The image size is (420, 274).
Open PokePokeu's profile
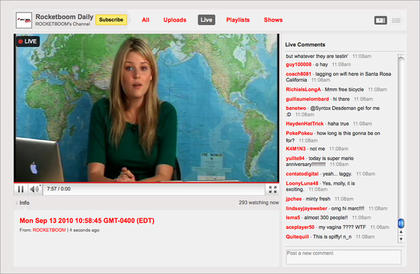pos(299,133)
